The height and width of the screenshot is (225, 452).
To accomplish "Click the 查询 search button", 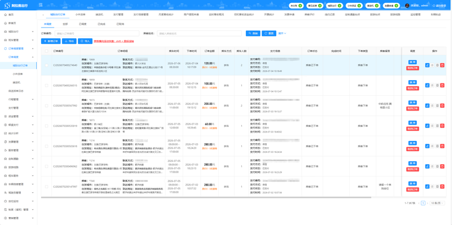I will coord(253,33).
